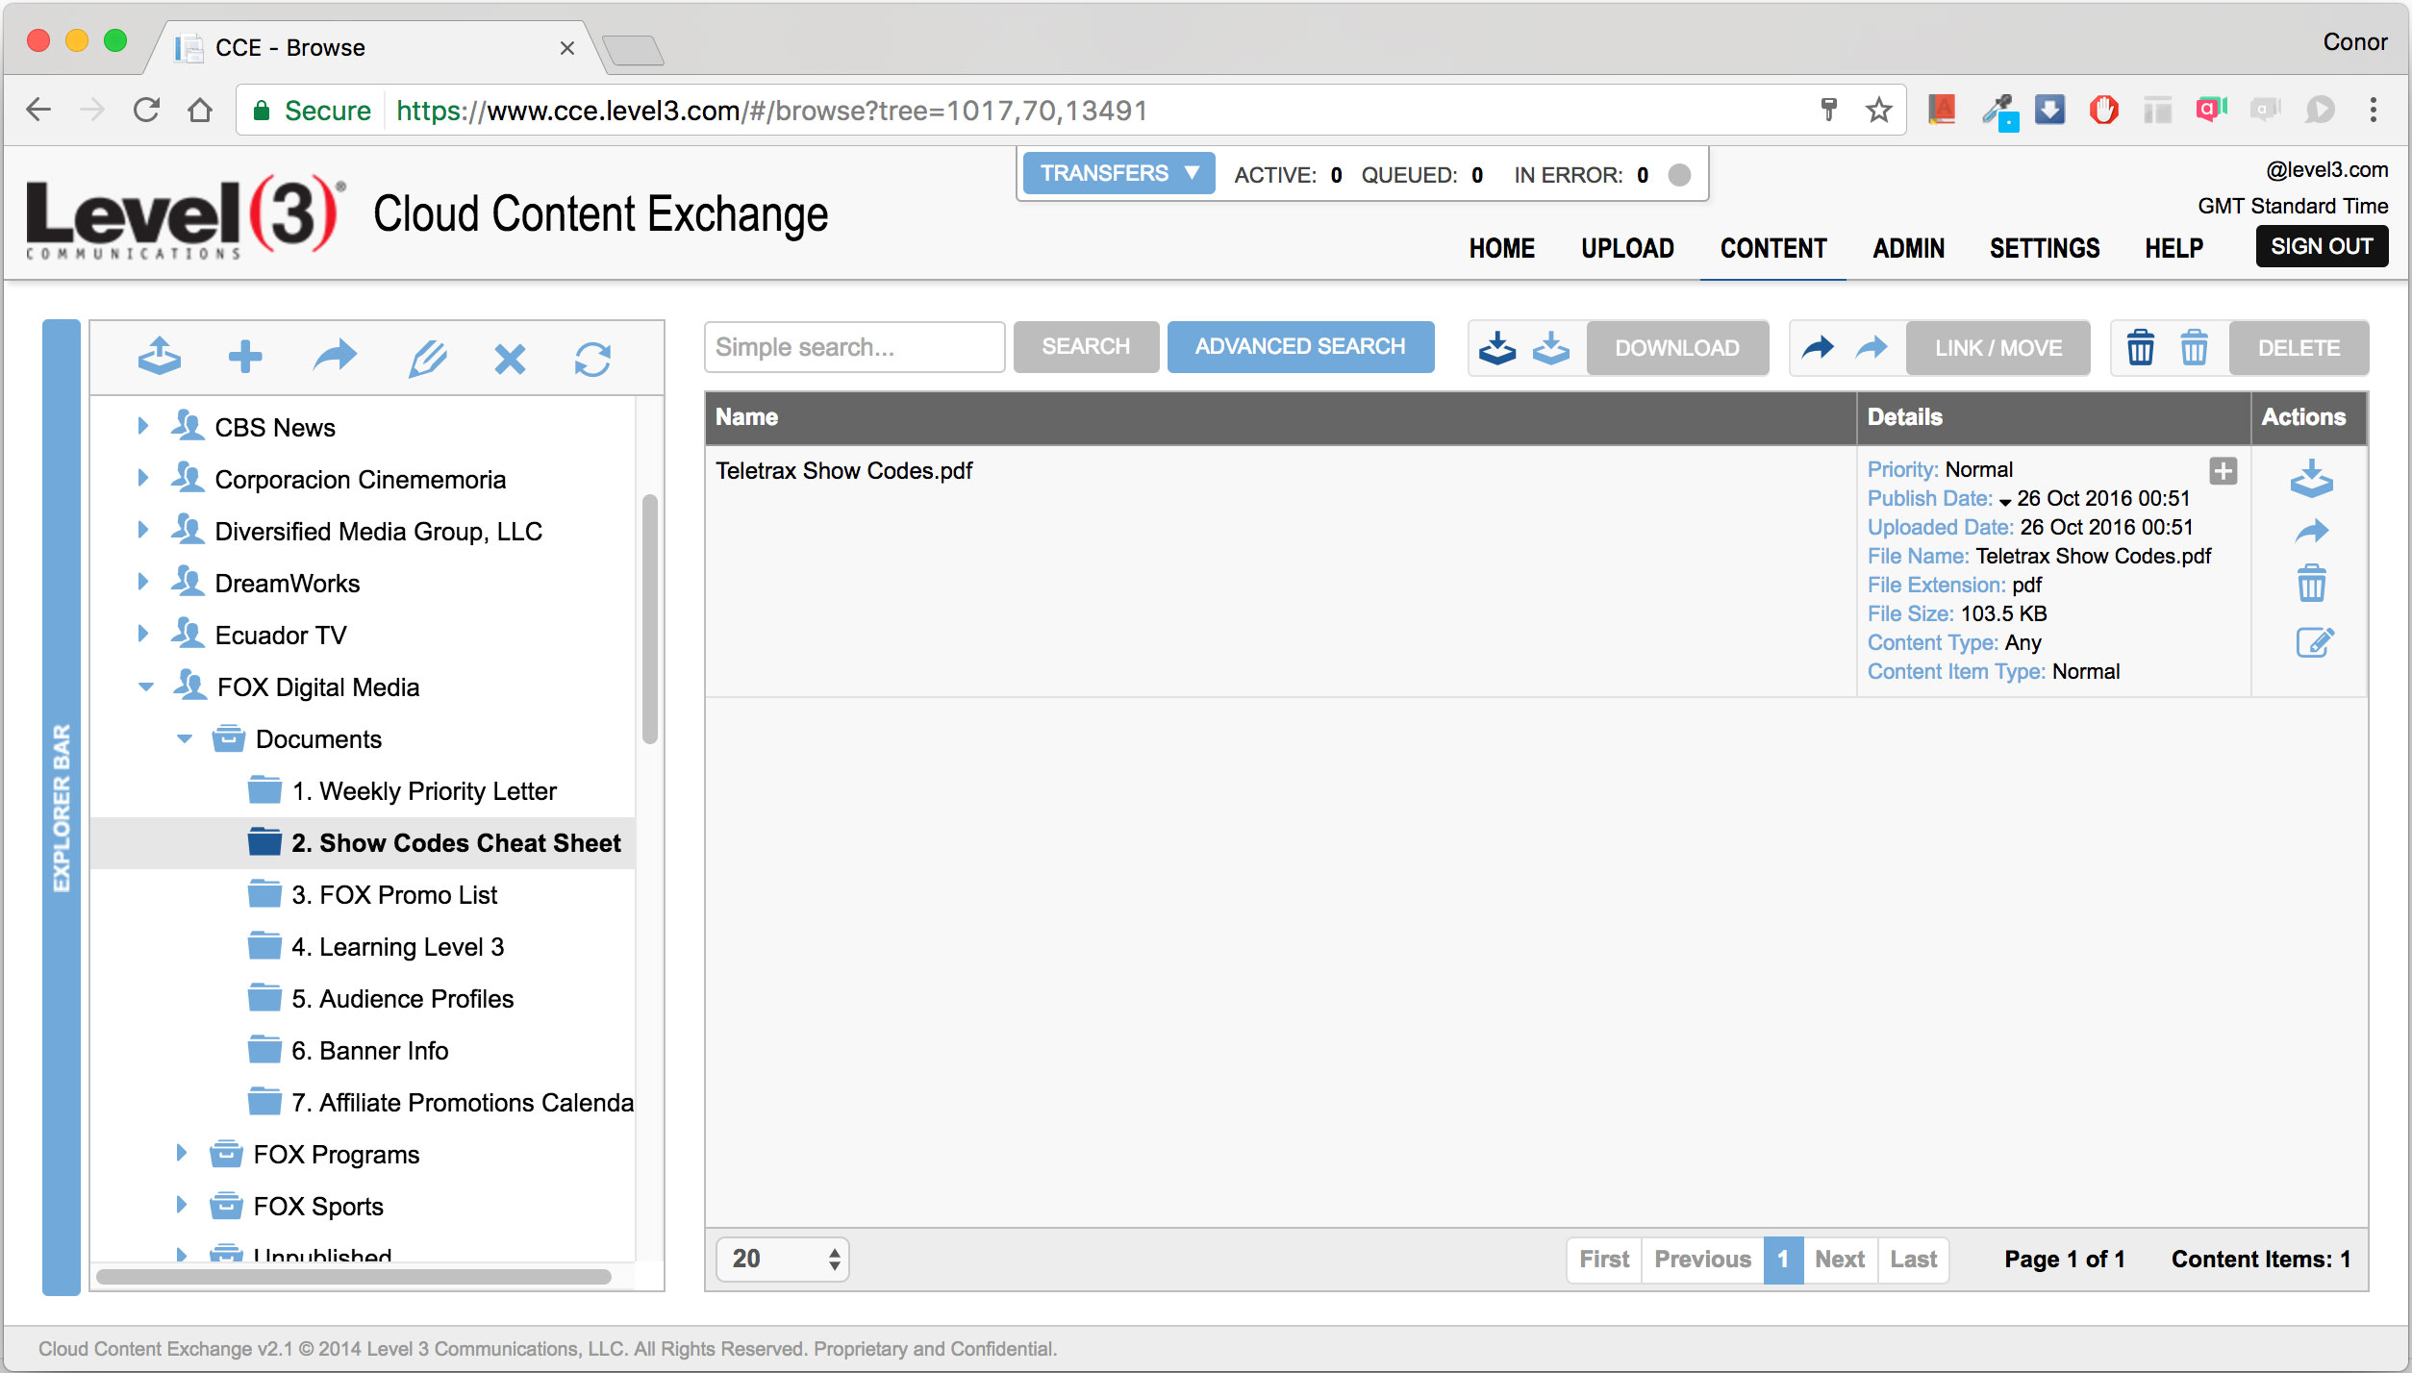Click the plus add-folder icon in explorer toolbar
The image size is (2412, 1373).
coord(245,357)
